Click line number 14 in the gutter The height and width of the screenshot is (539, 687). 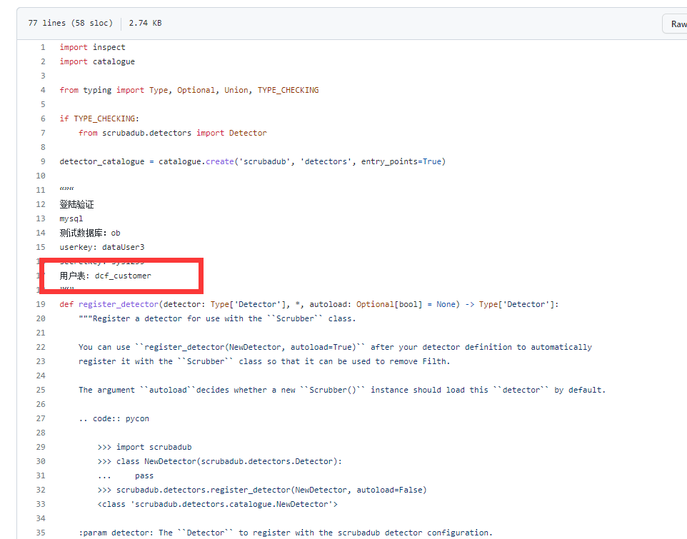click(41, 233)
